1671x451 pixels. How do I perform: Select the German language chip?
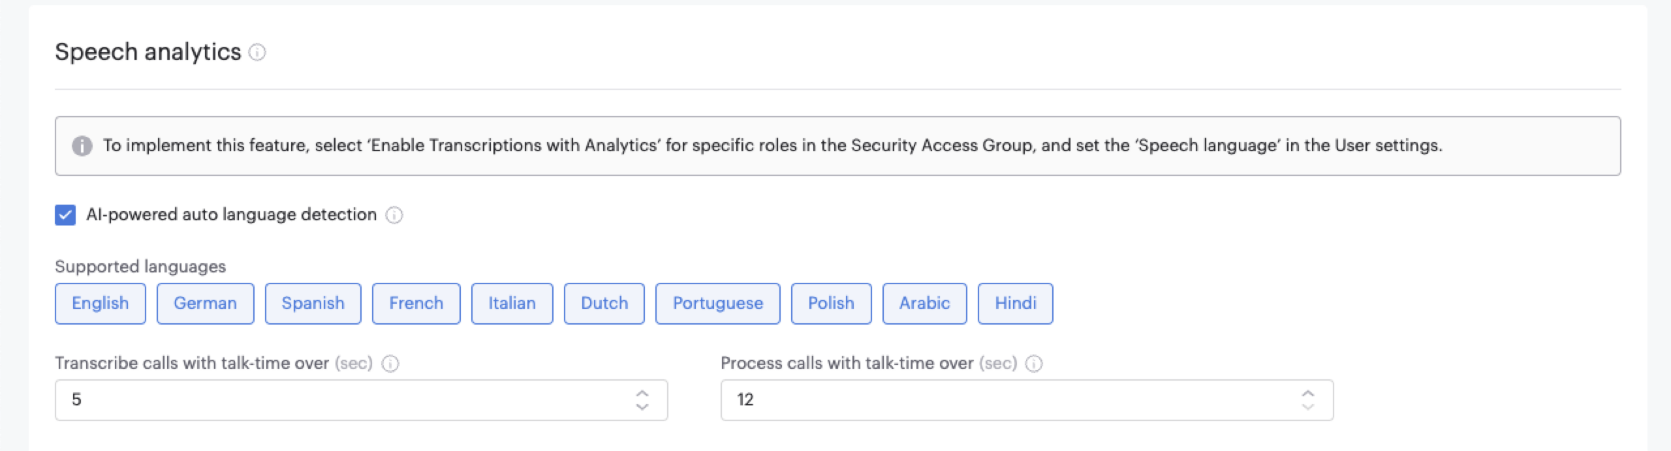coord(205,304)
